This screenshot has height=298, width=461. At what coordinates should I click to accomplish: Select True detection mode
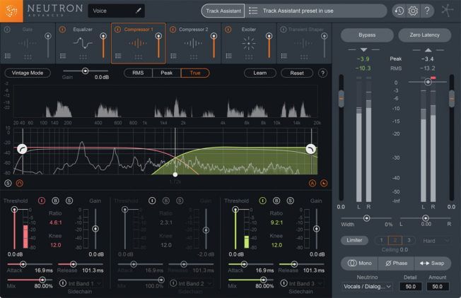195,73
